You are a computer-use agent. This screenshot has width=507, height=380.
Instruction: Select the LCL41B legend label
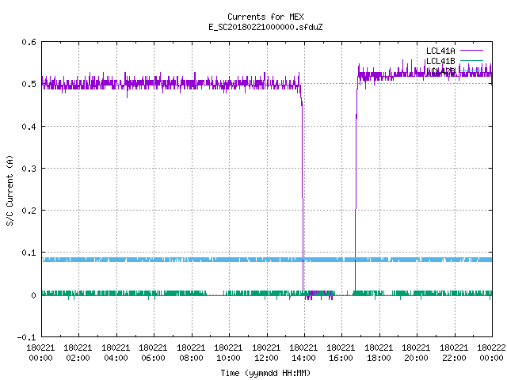pyautogui.click(x=440, y=61)
